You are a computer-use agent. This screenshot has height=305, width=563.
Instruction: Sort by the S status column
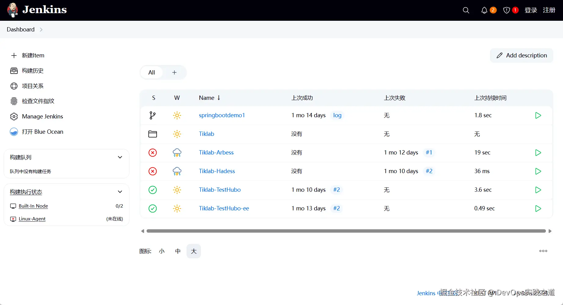coord(154,98)
